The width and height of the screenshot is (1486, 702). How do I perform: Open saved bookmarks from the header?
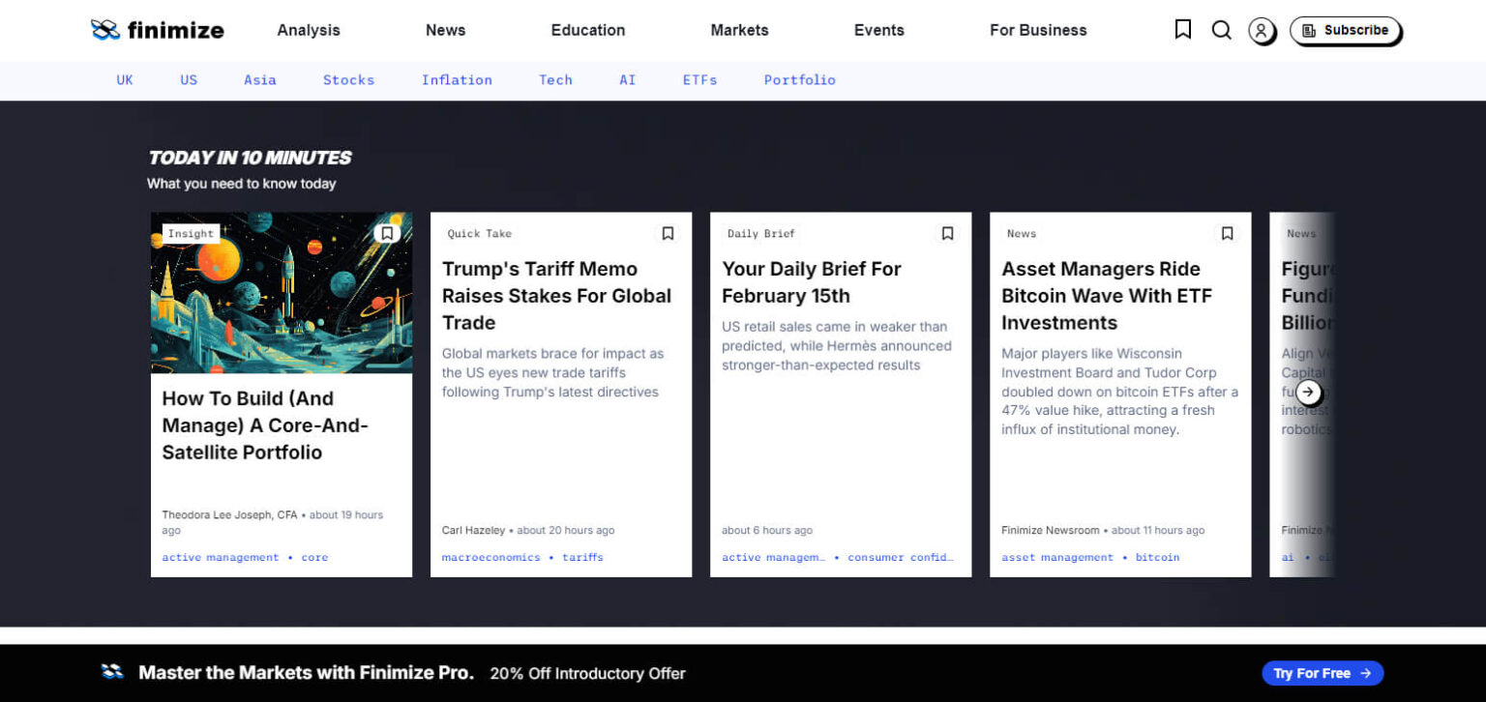[x=1182, y=30]
